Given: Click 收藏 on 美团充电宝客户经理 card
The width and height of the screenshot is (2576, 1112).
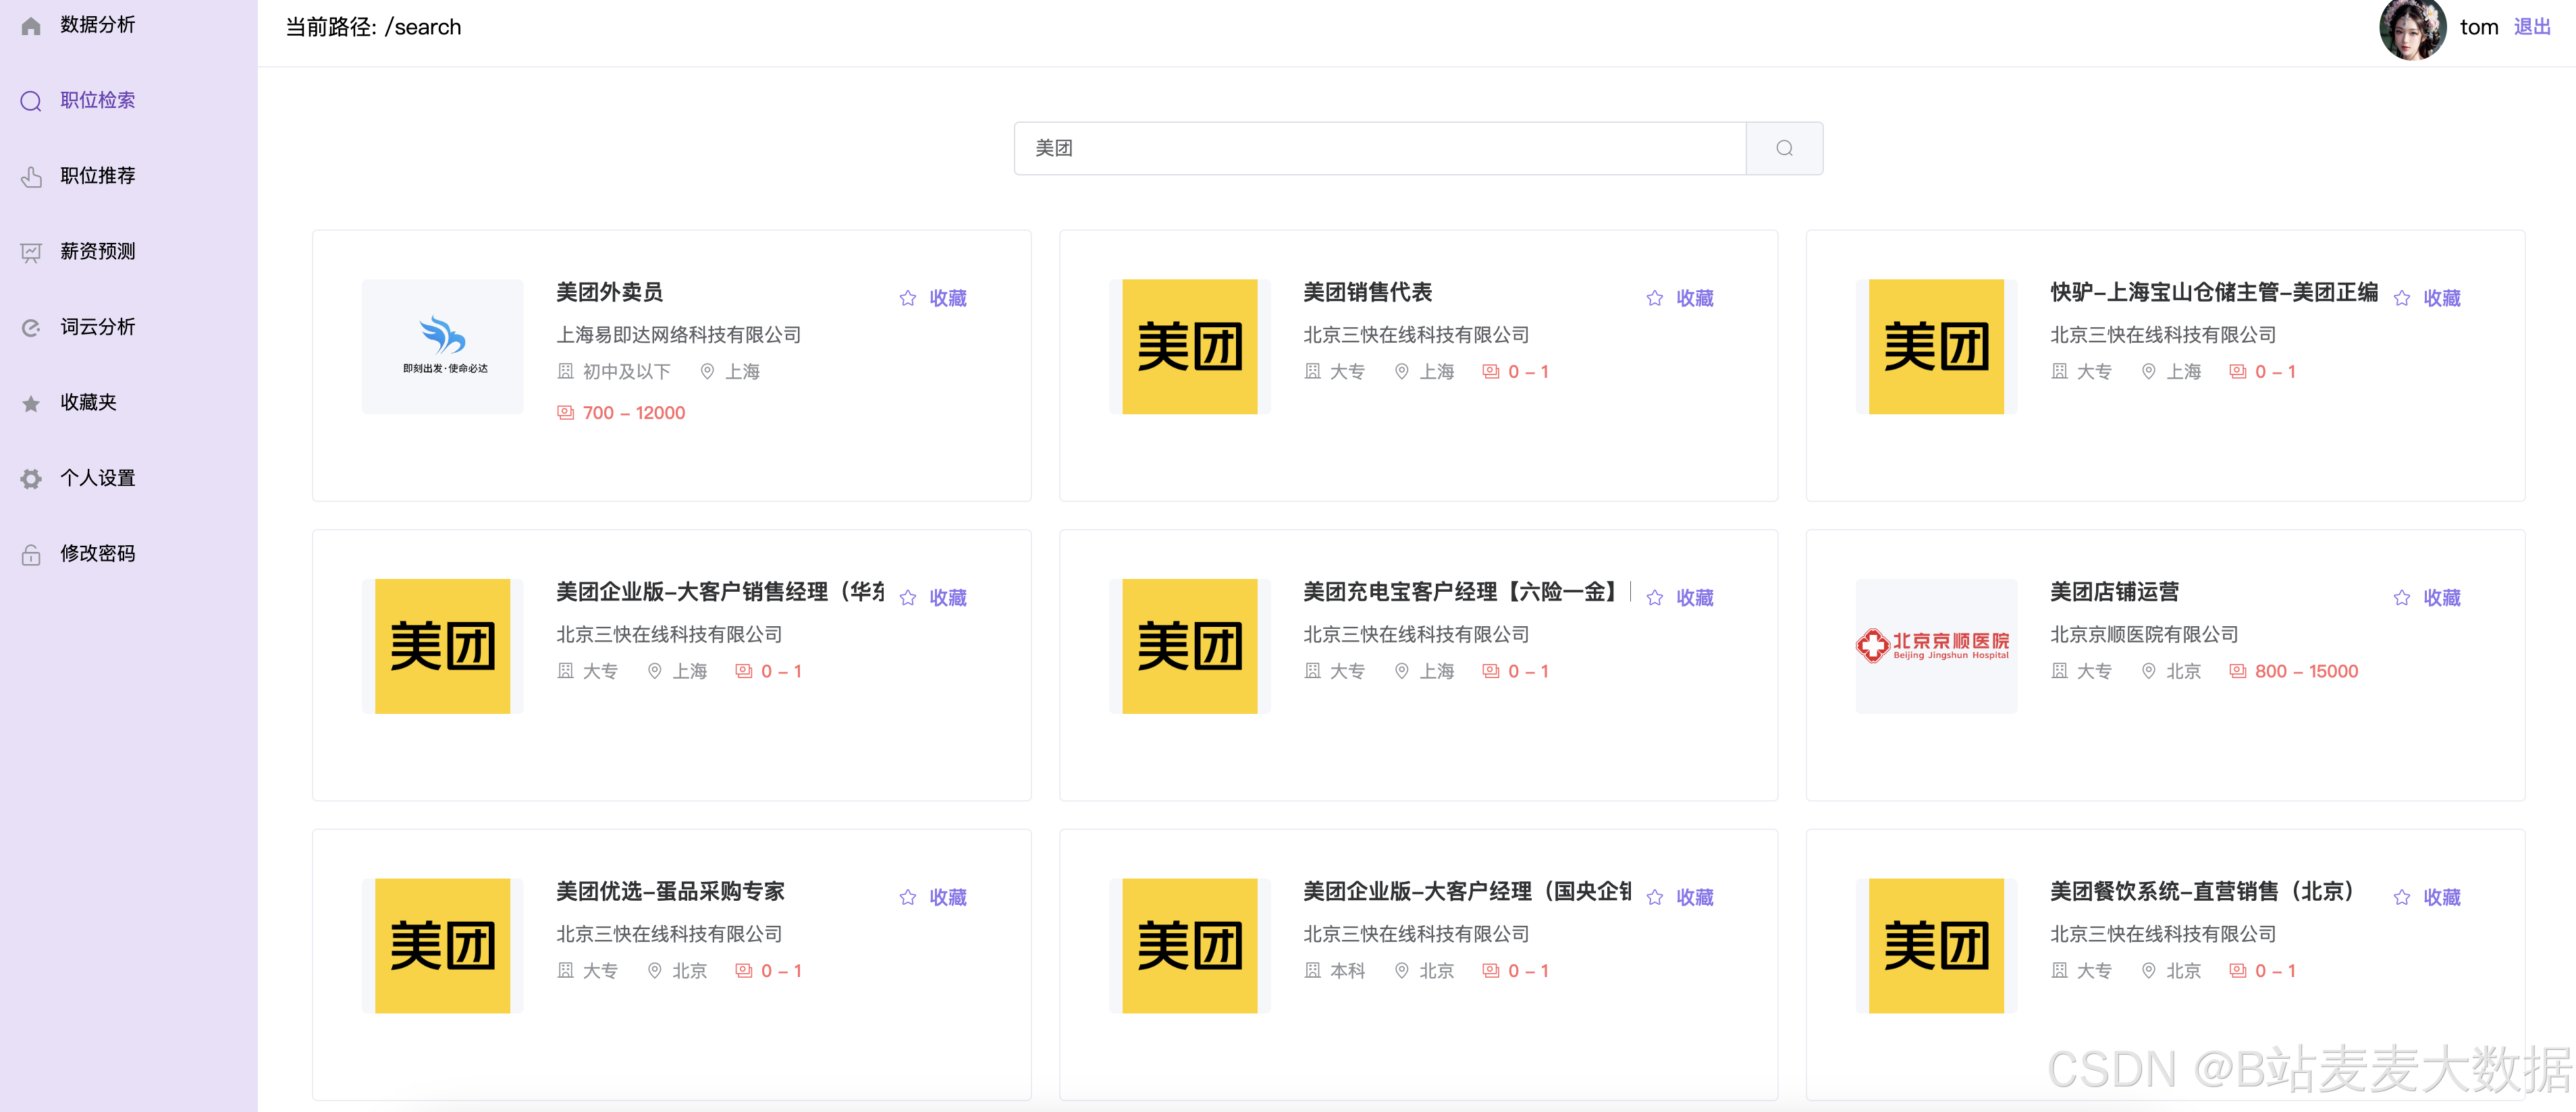Looking at the screenshot, I should click(x=1694, y=598).
